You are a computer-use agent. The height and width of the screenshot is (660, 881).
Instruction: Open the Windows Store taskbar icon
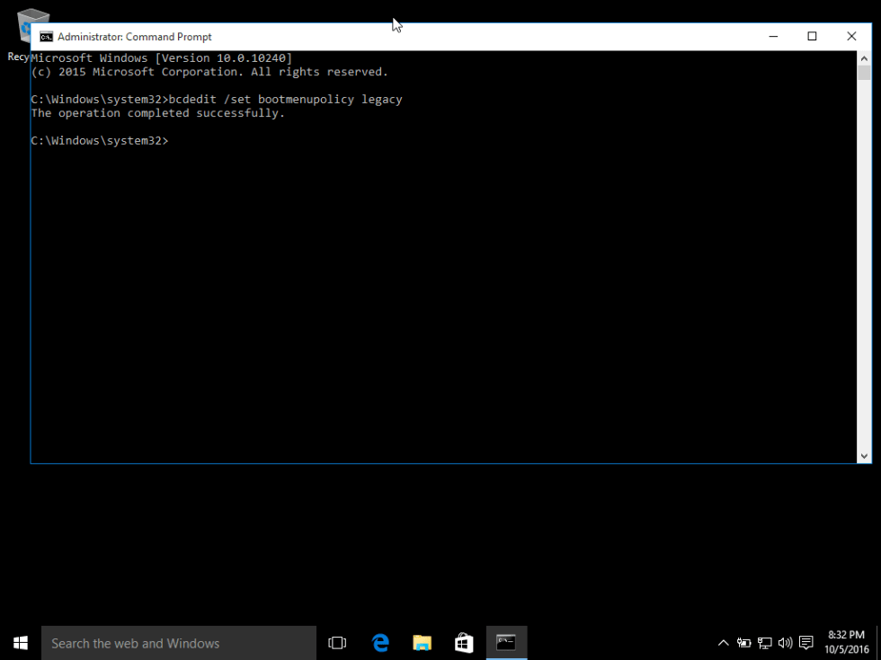[x=464, y=643]
